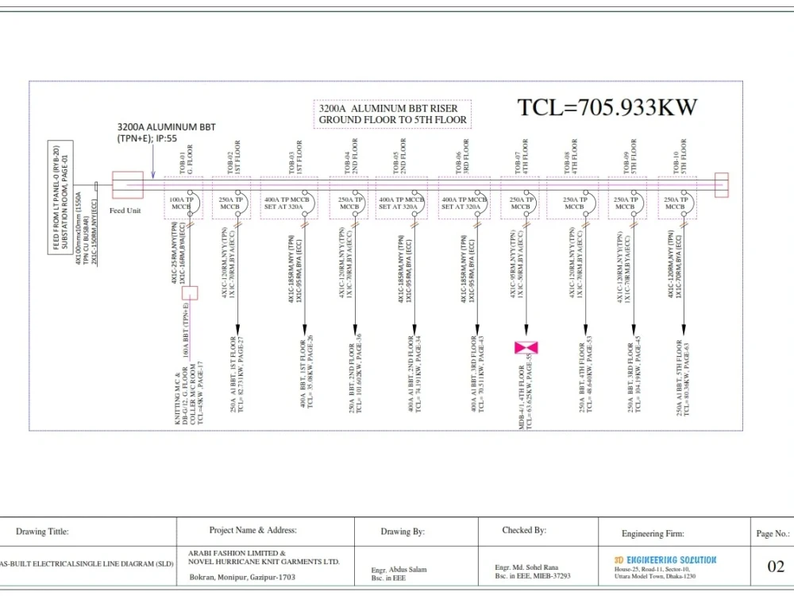
Task: Click the pink valve symbol above MDB-4/1
Action: pos(526,348)
